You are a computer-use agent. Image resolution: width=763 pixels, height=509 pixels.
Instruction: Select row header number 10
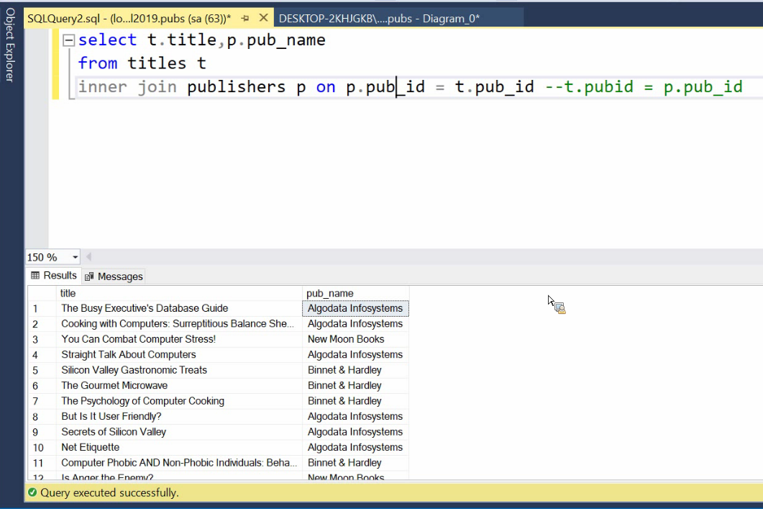pyautogui.click(x=42, y=448)
